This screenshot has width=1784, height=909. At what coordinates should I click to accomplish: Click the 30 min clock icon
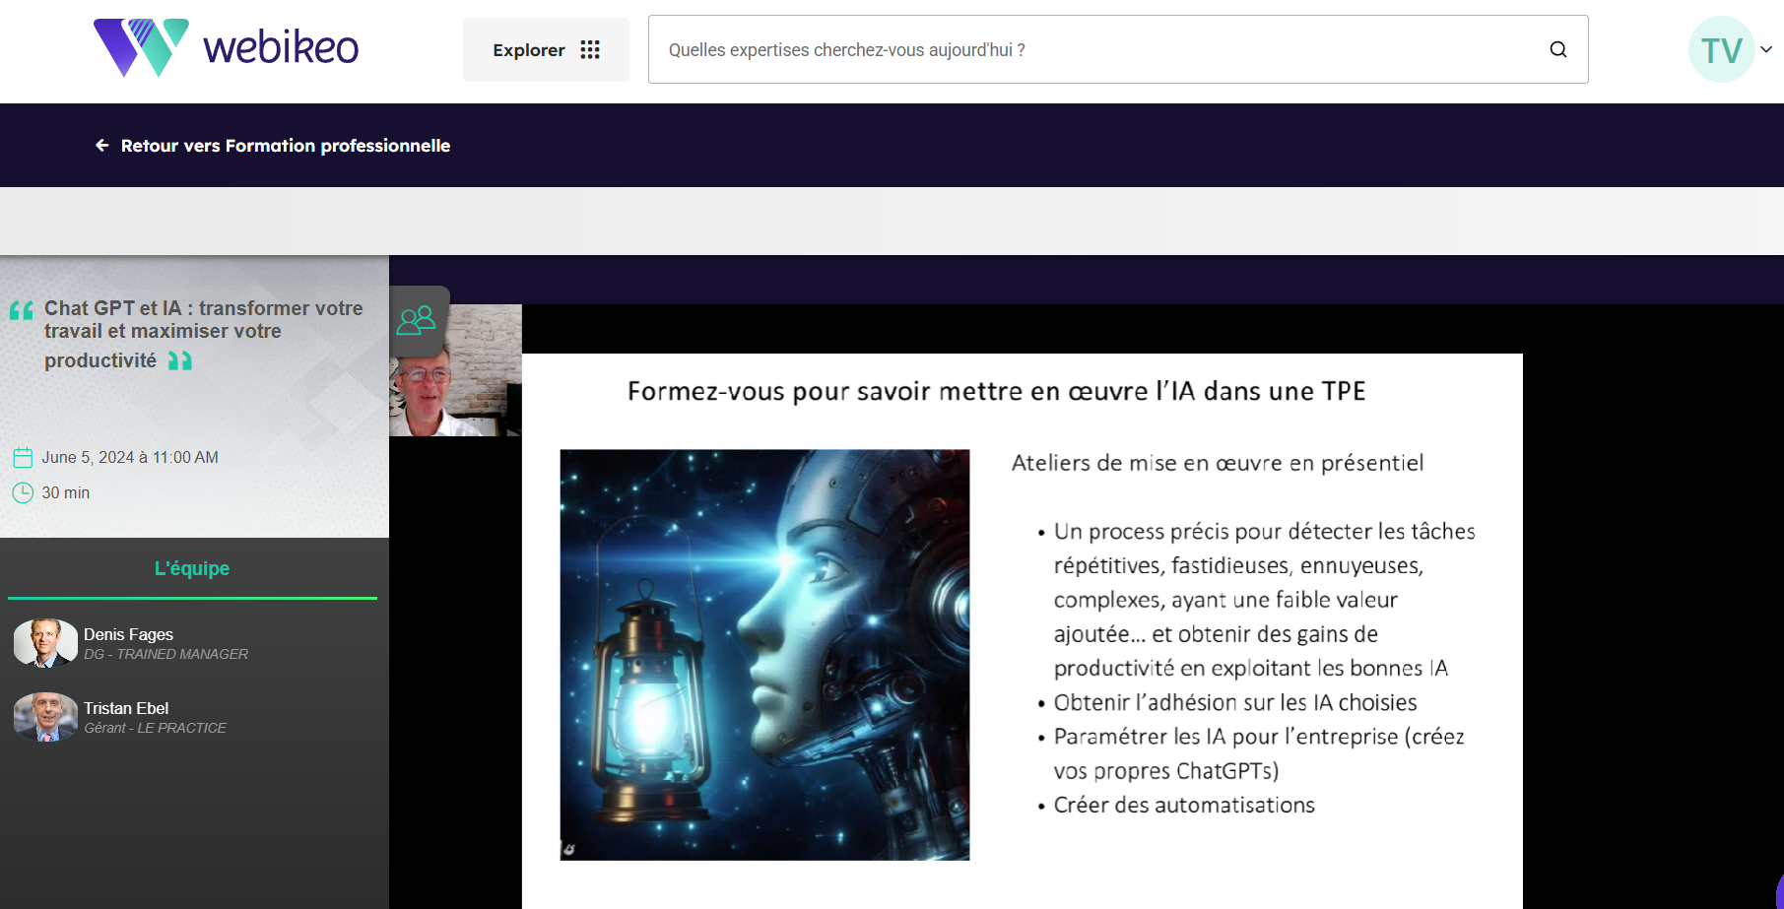(23, 493)
